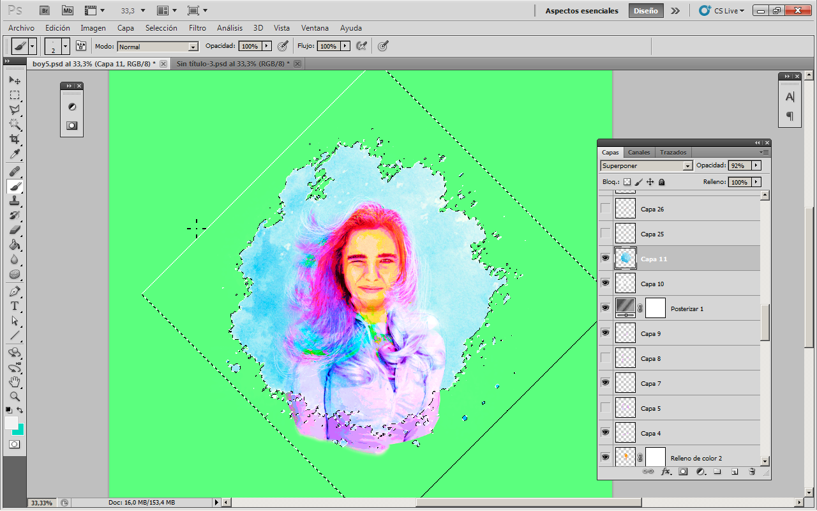This screenshot has height=511, width=817.
Task: Toggle tablet pressure for opacity
Action: pyautogui.click(x=283, y=46)
